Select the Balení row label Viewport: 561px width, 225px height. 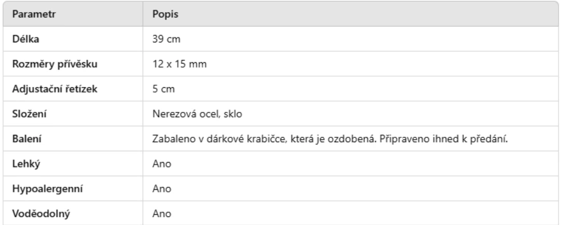click(27, 139)
